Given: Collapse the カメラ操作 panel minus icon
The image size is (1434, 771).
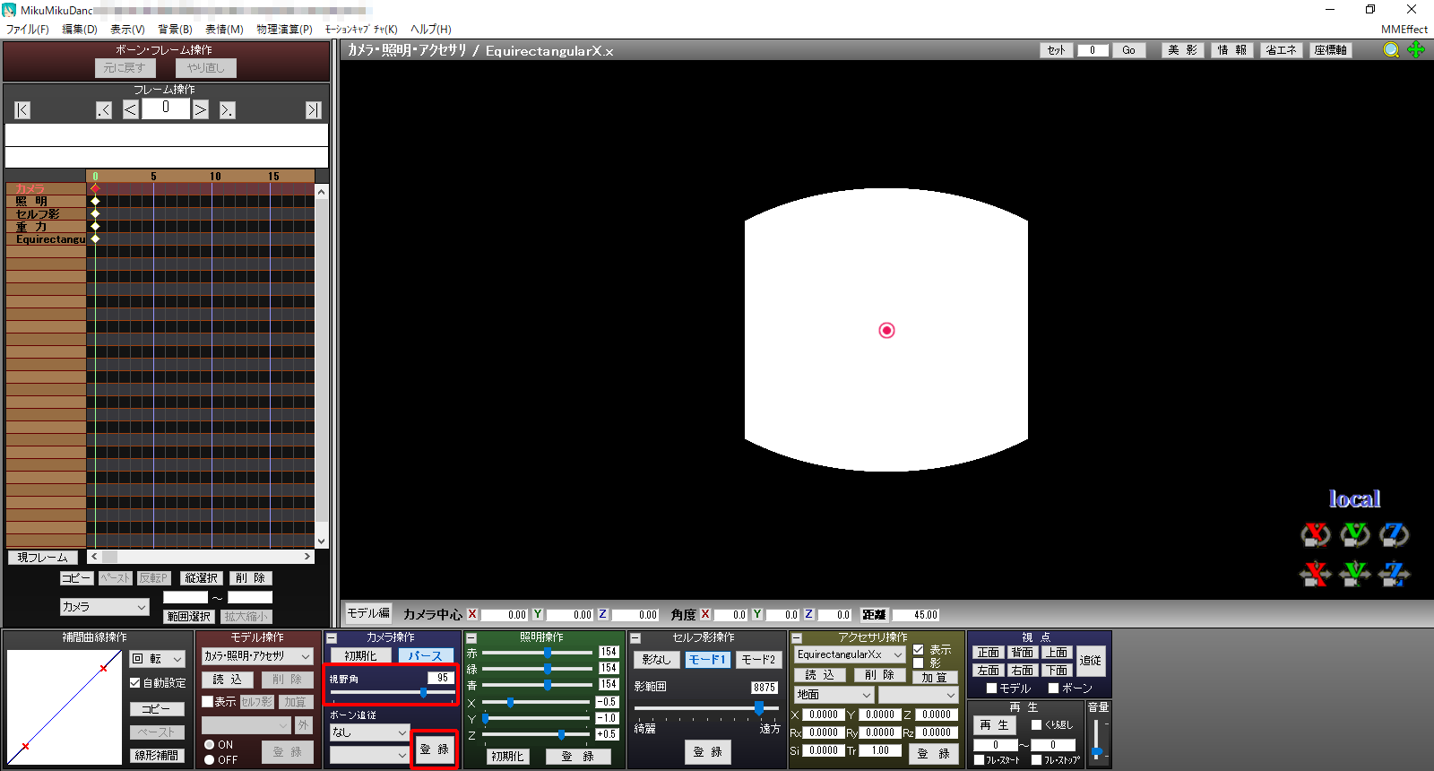Looking at the screenshot, I should coord(332,638).
